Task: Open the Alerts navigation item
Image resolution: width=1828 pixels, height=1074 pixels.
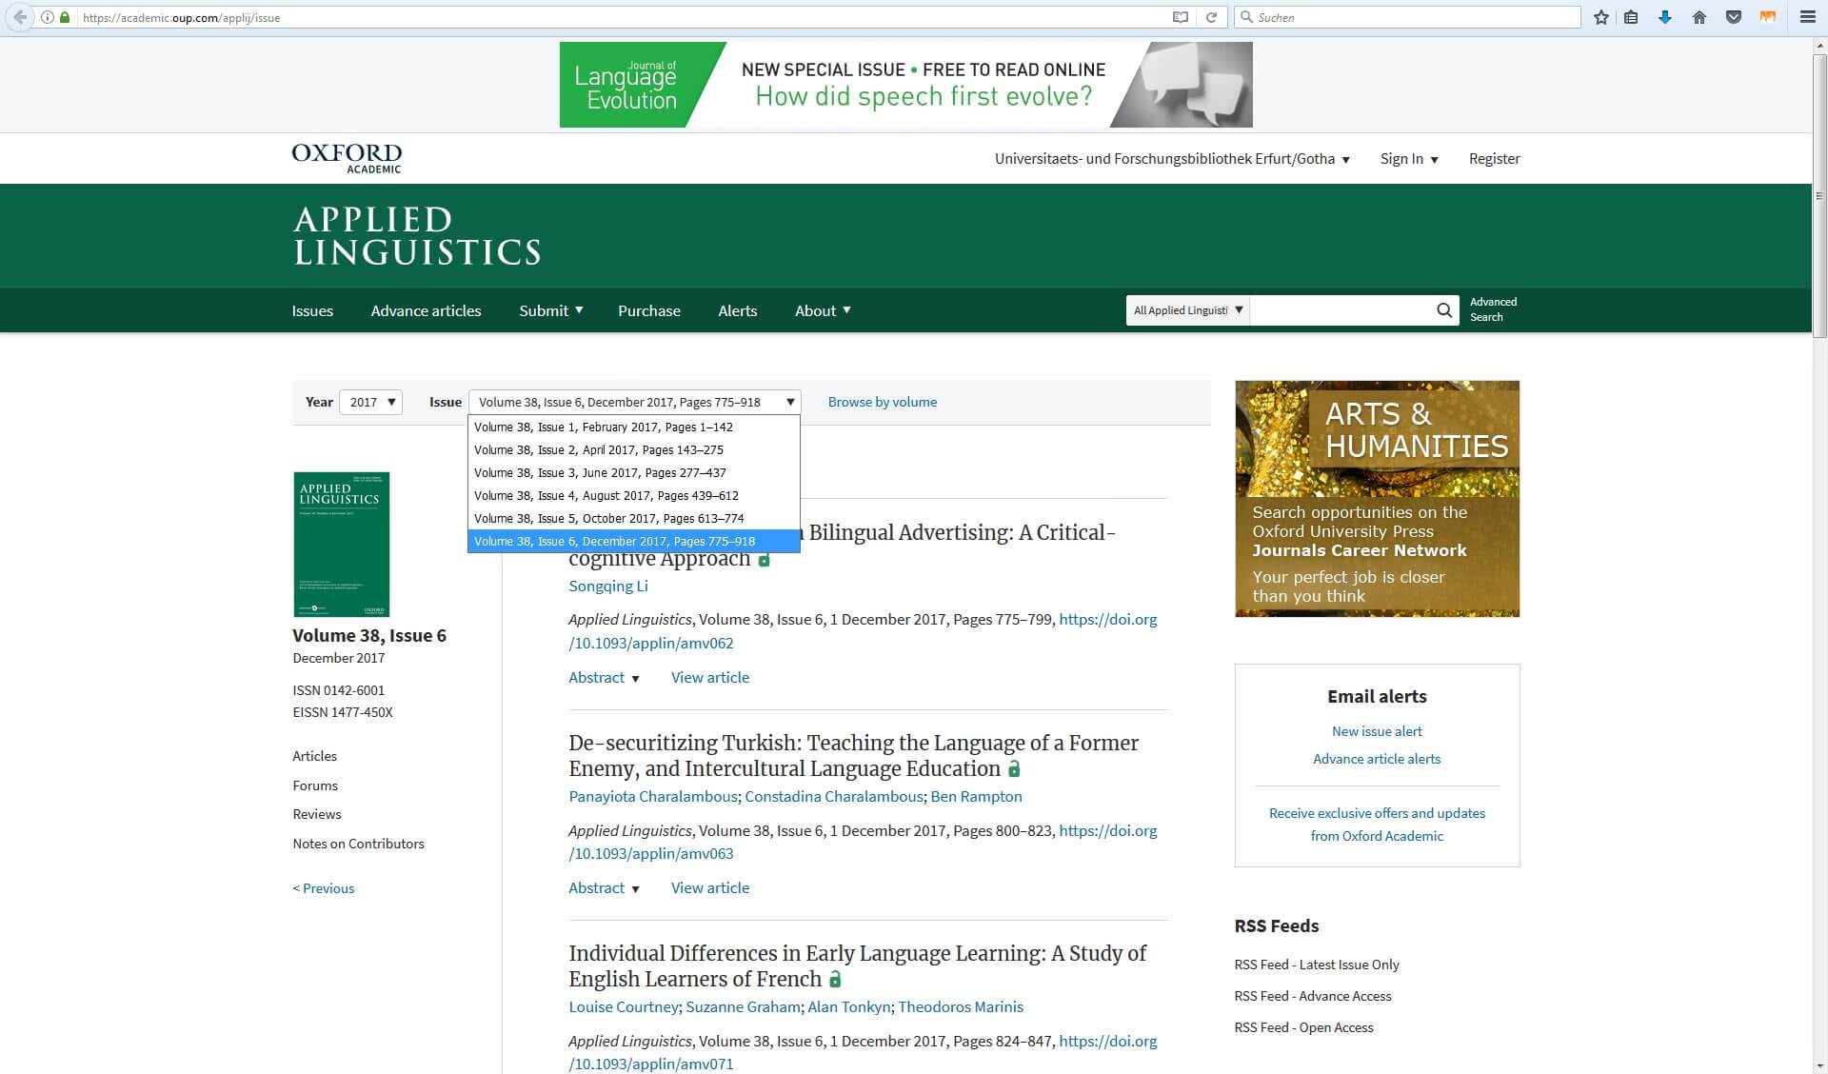Action: pyautogui.click(x=738, y=310)
